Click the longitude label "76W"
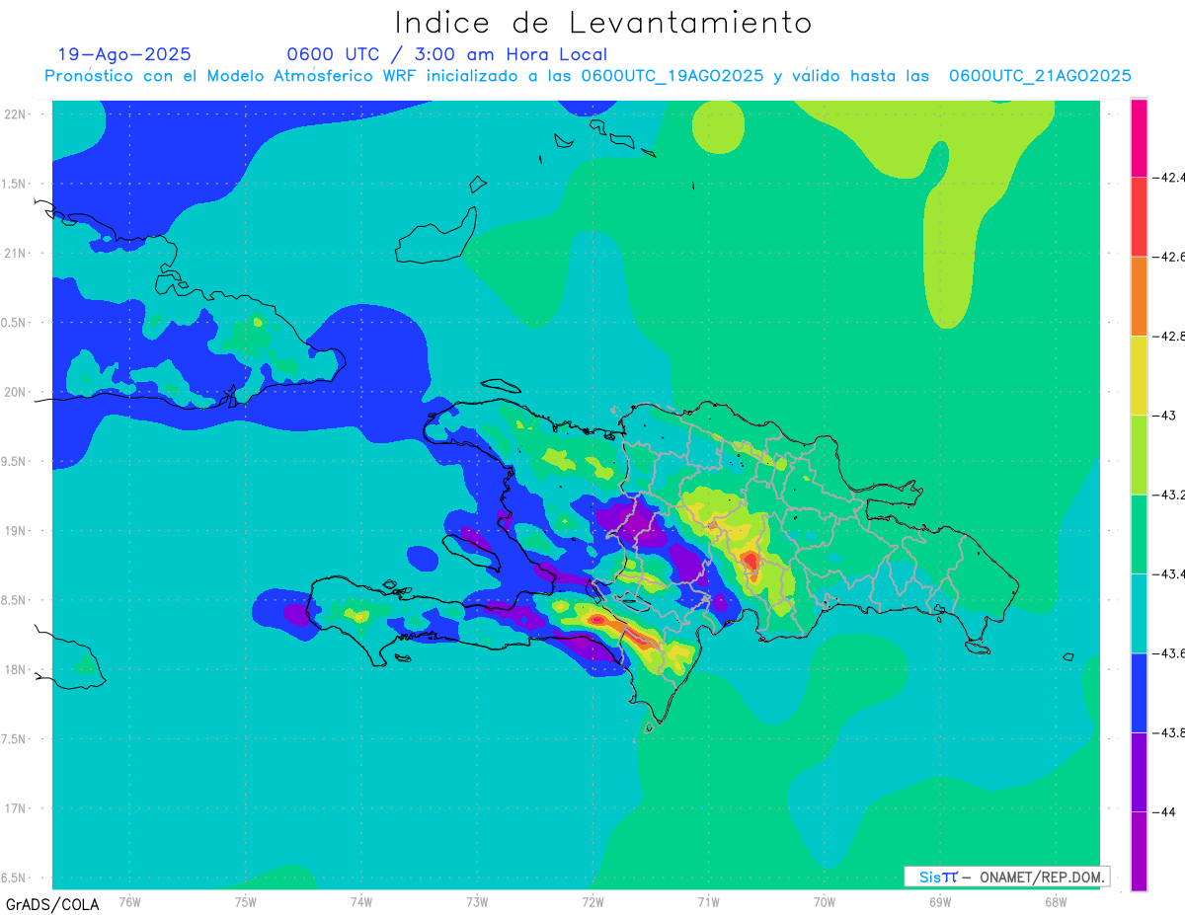The width and height of the screenshot is (1185, 915). point(129,901)
